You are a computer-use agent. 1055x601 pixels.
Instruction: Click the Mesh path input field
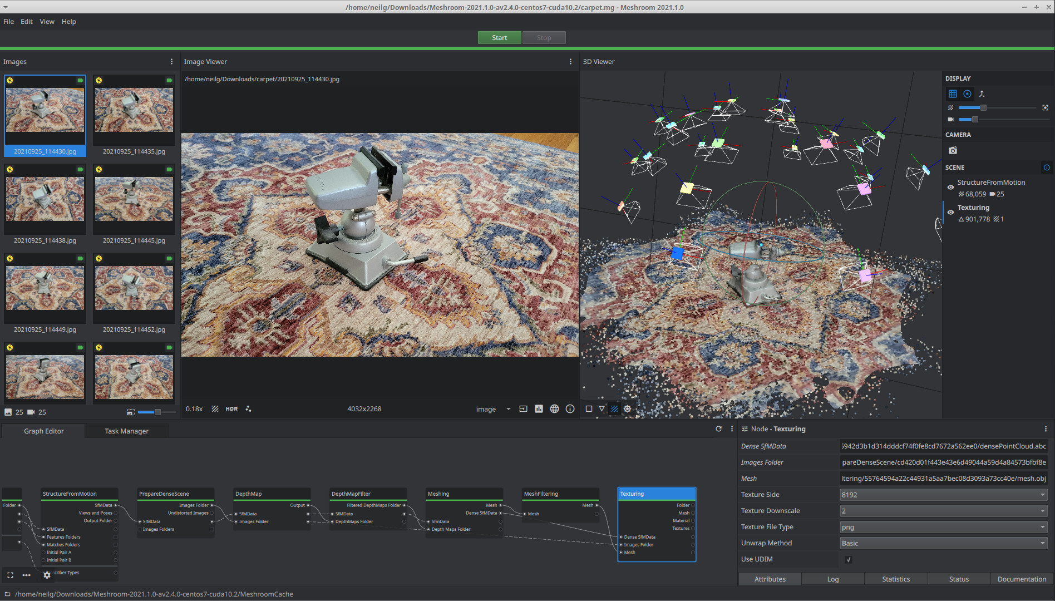point(944,479)
